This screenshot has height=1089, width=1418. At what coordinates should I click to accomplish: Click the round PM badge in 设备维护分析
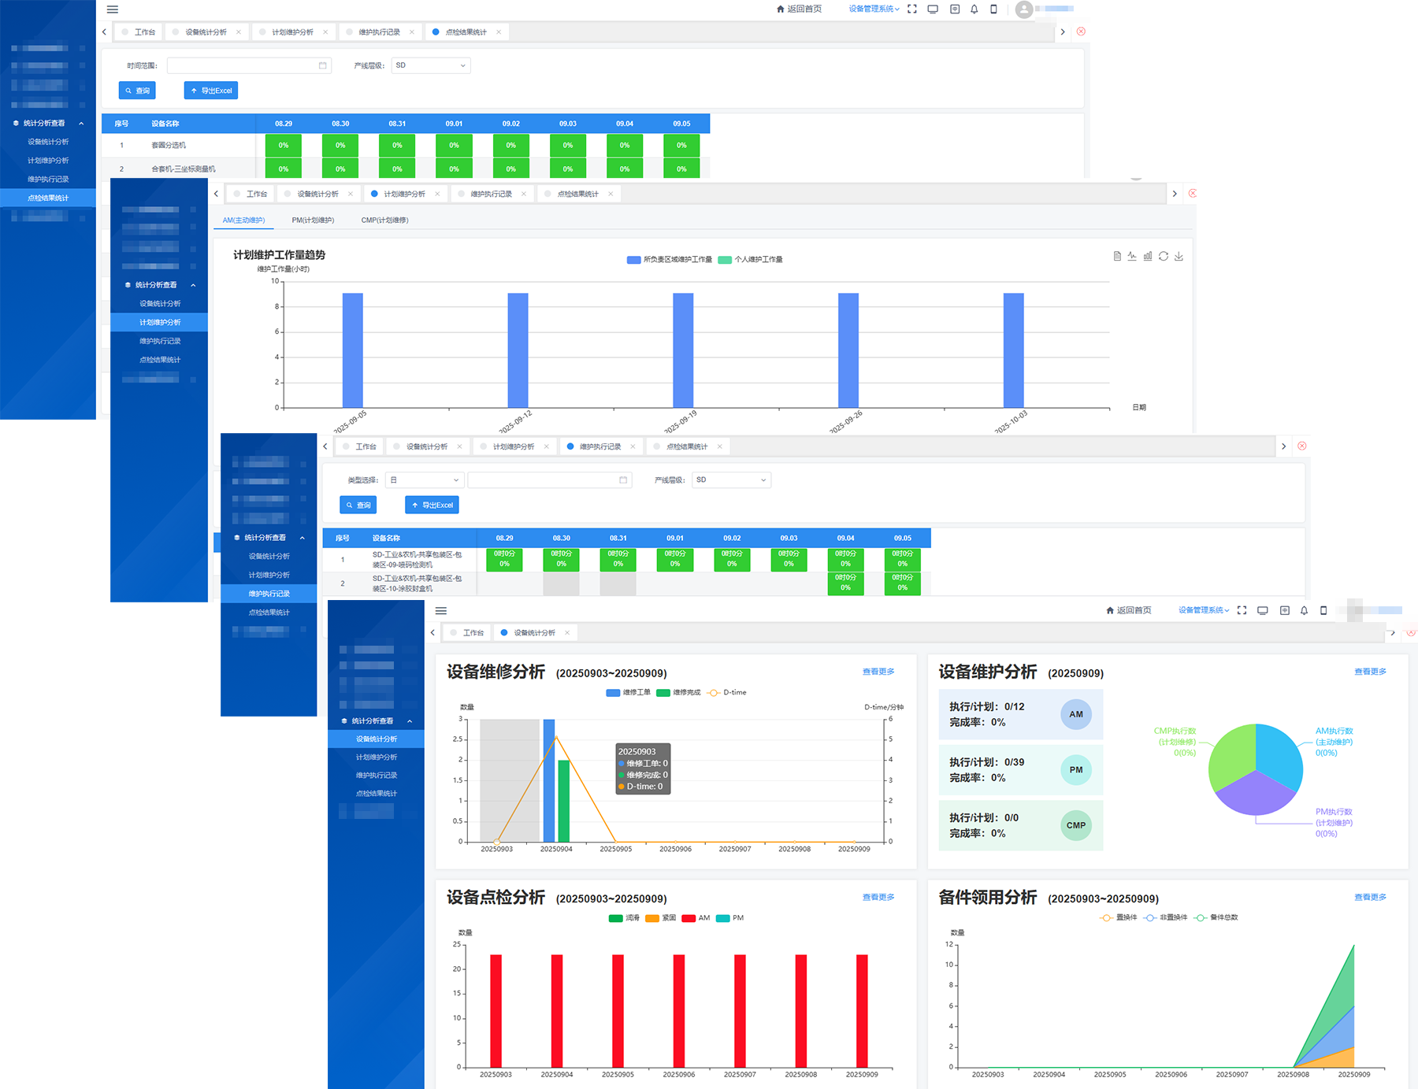(1075, 769)
